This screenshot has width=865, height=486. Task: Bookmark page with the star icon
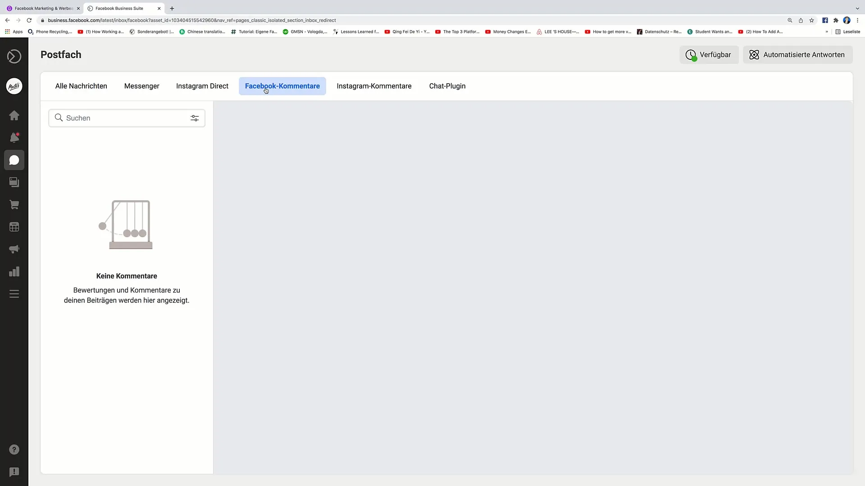pos(811,20)
